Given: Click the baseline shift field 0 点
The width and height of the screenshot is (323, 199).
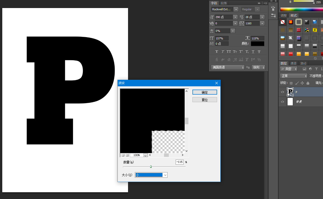Looking at the screenshot, I should point(222,44).
